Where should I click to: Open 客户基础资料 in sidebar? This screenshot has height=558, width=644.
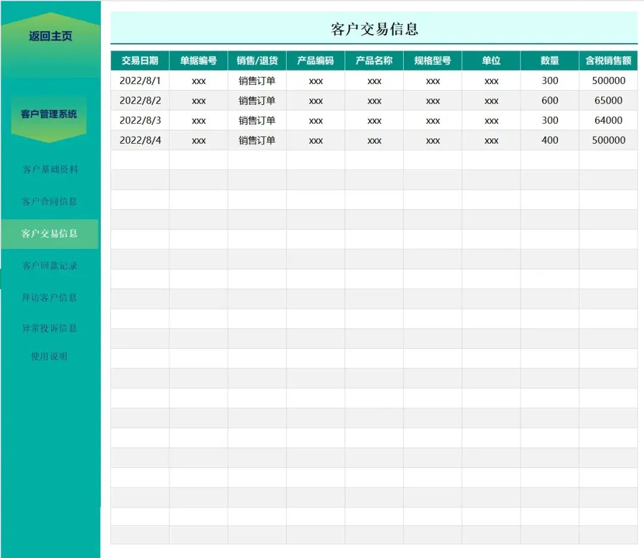point(50,169)
